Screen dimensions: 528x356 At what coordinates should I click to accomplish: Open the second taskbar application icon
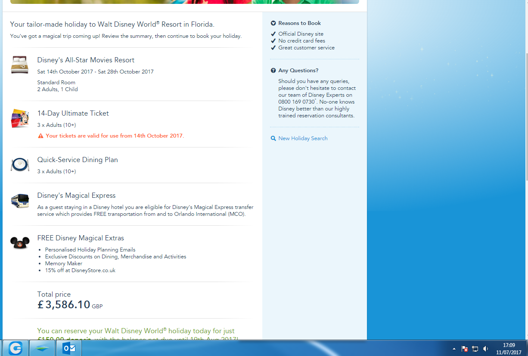point(42,348)
